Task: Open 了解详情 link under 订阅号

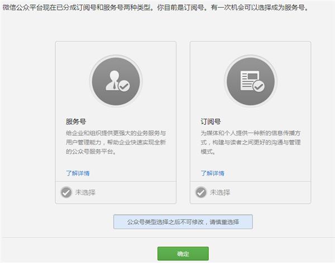Action: click(212, 173)
